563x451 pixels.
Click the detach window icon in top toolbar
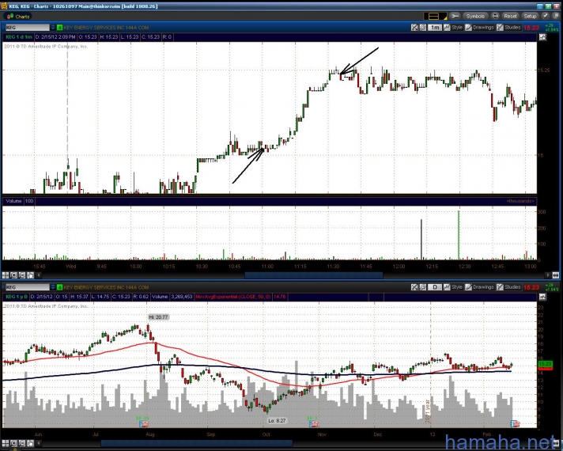[555, 16]
